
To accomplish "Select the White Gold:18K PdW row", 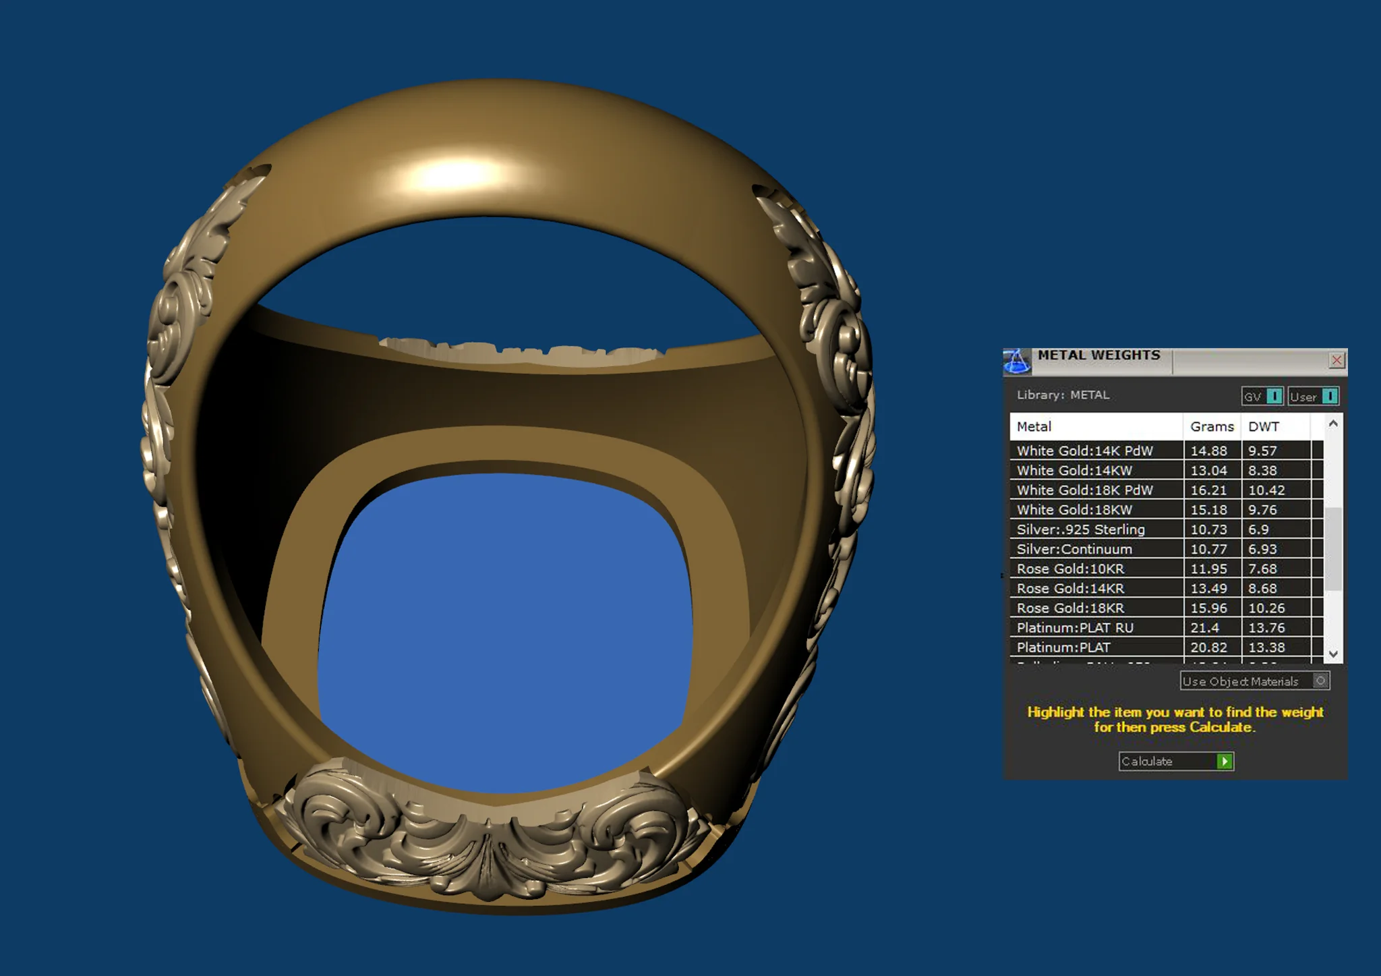I will pos(1167,490).
